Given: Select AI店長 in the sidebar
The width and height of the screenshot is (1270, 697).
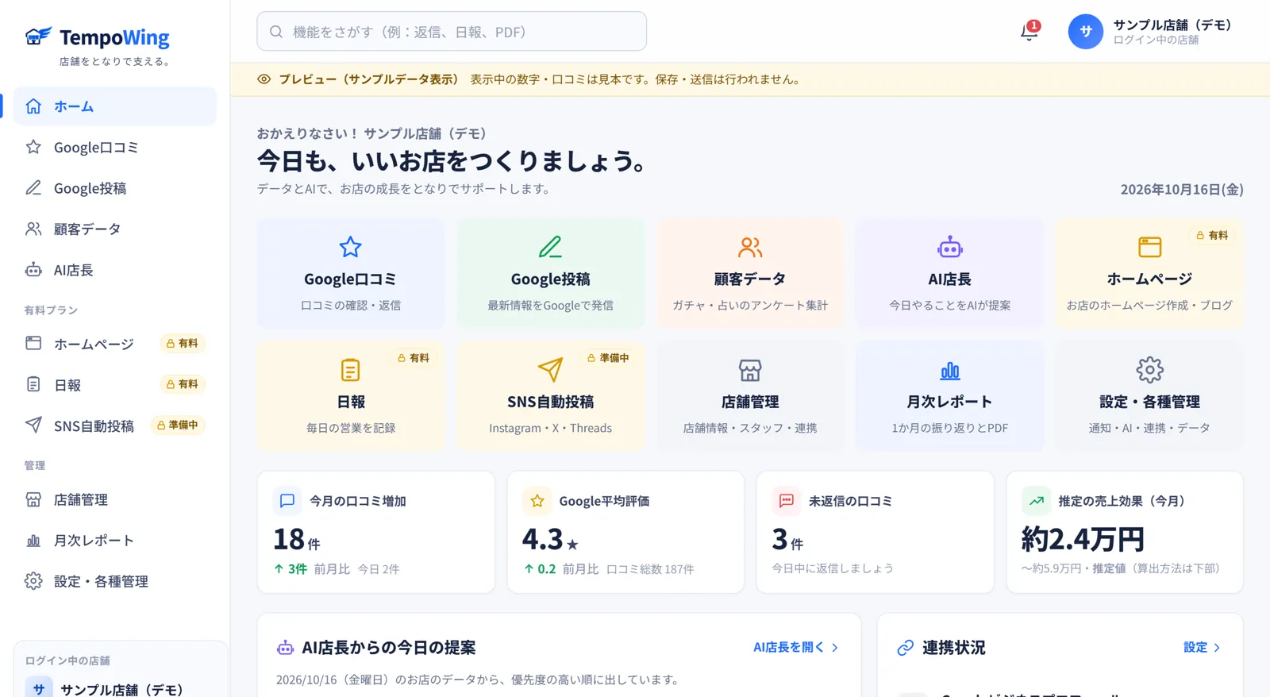Looking at the screenshot, I should click(x=115, y=270).
